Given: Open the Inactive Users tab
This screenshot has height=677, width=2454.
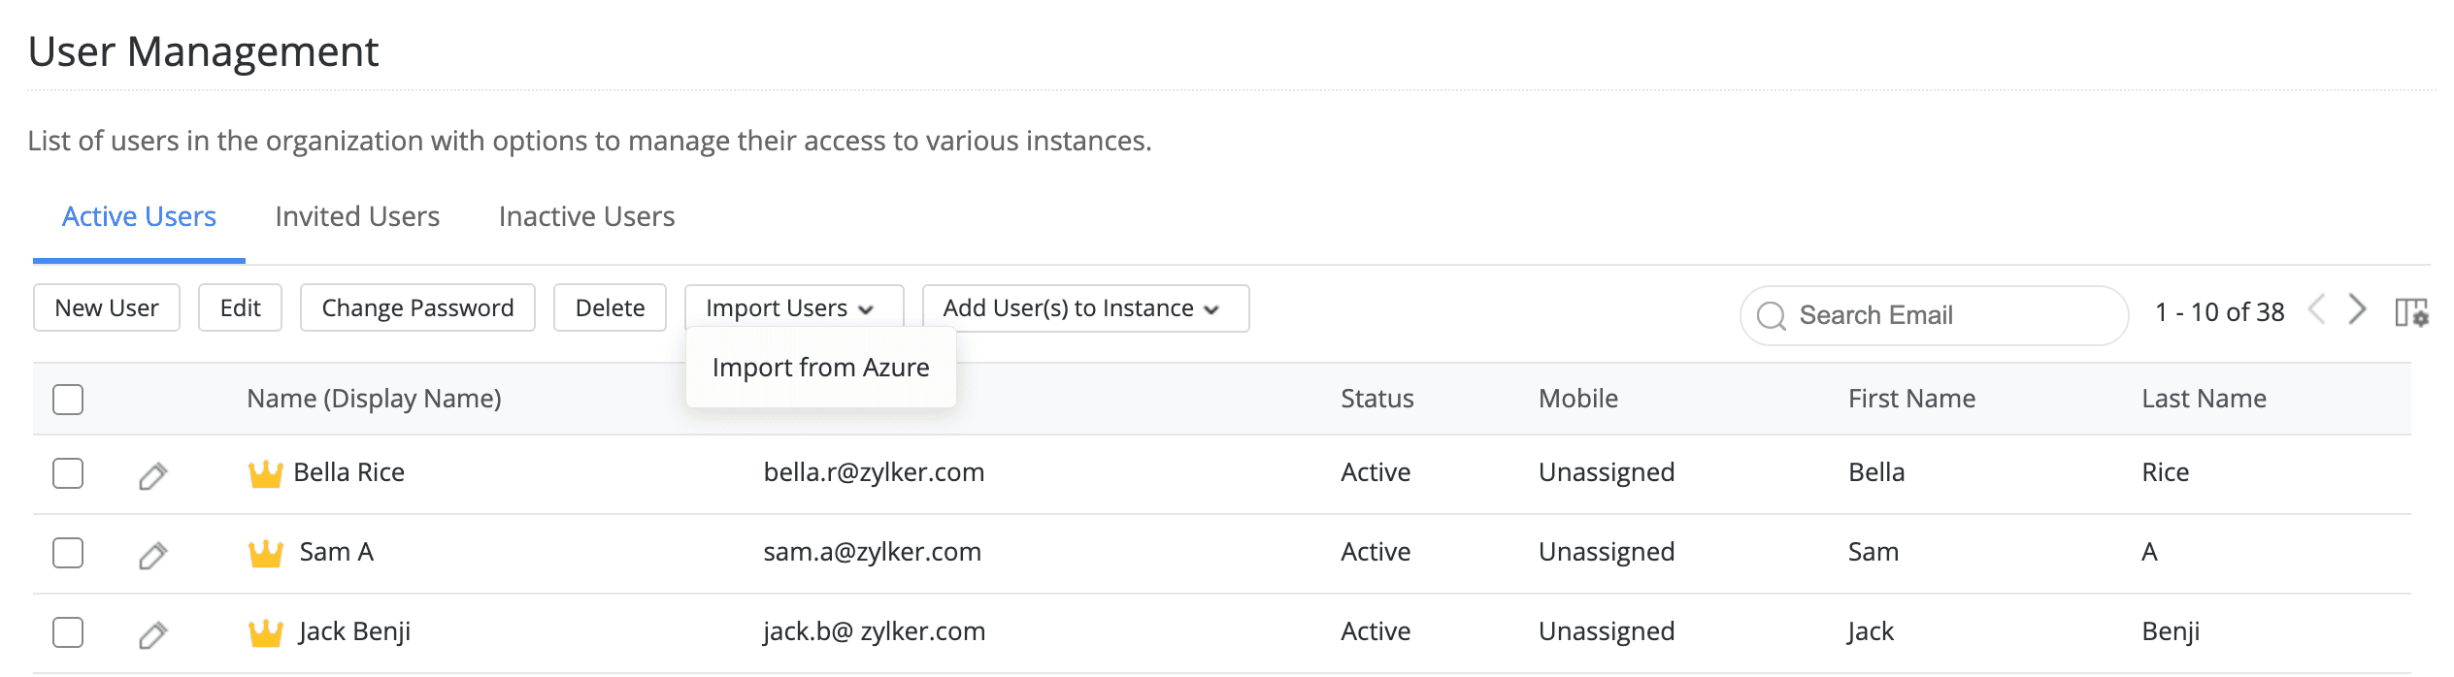Looking at the screenshot, I should point(586,216).
